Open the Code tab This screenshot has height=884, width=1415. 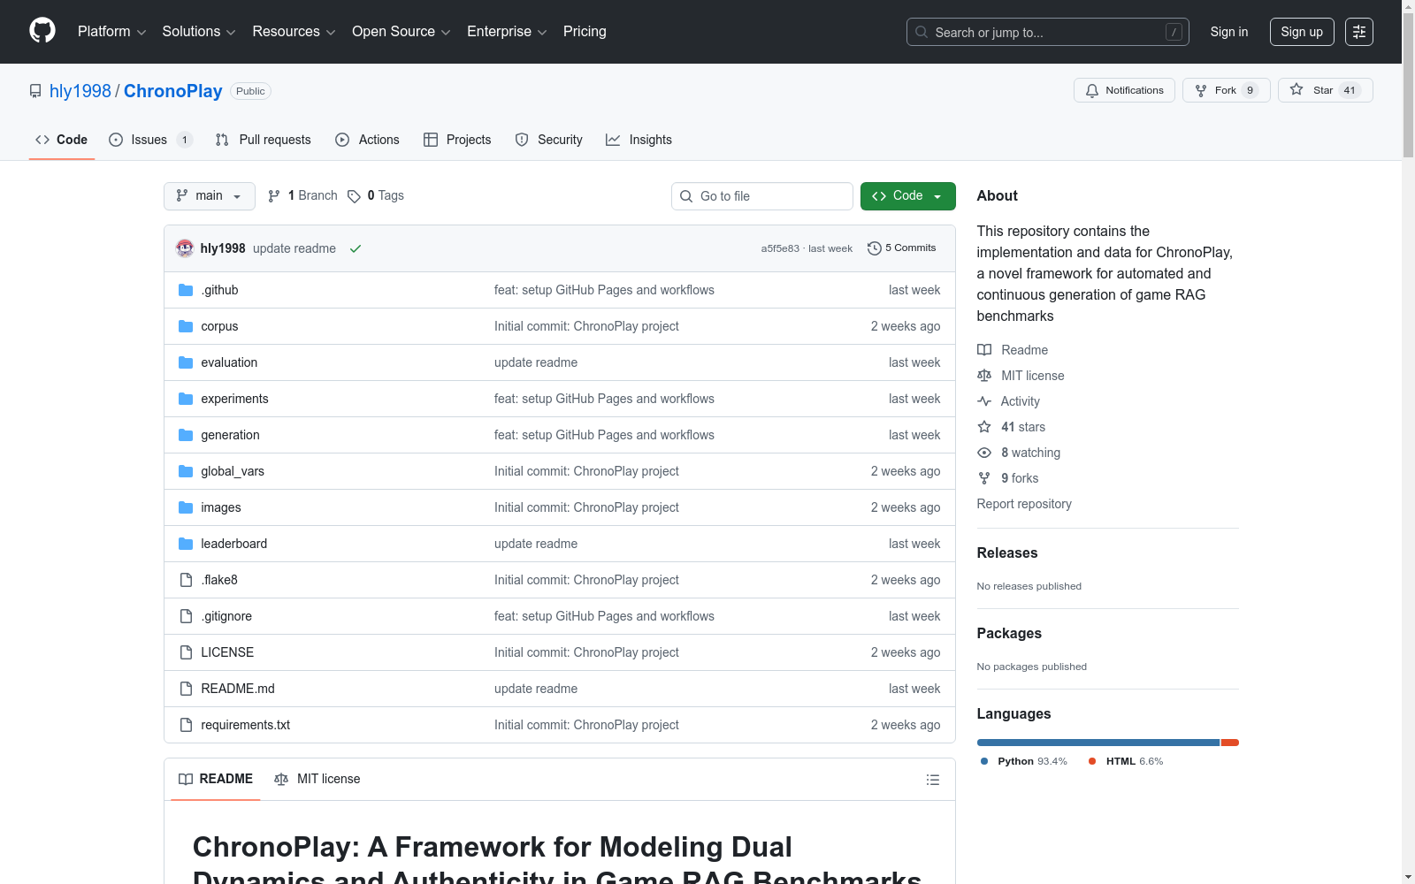point(62,140)
